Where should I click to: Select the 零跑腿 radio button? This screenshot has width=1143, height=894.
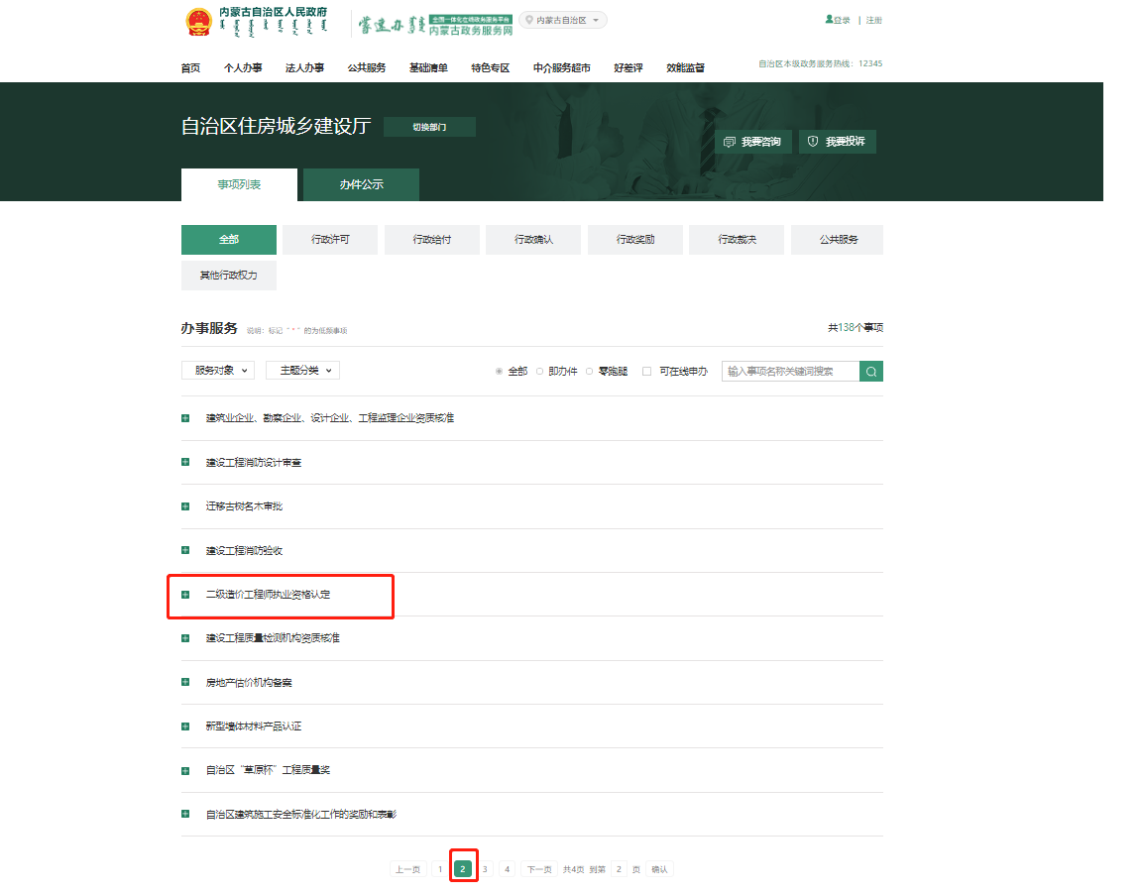[x=589, y=372]
